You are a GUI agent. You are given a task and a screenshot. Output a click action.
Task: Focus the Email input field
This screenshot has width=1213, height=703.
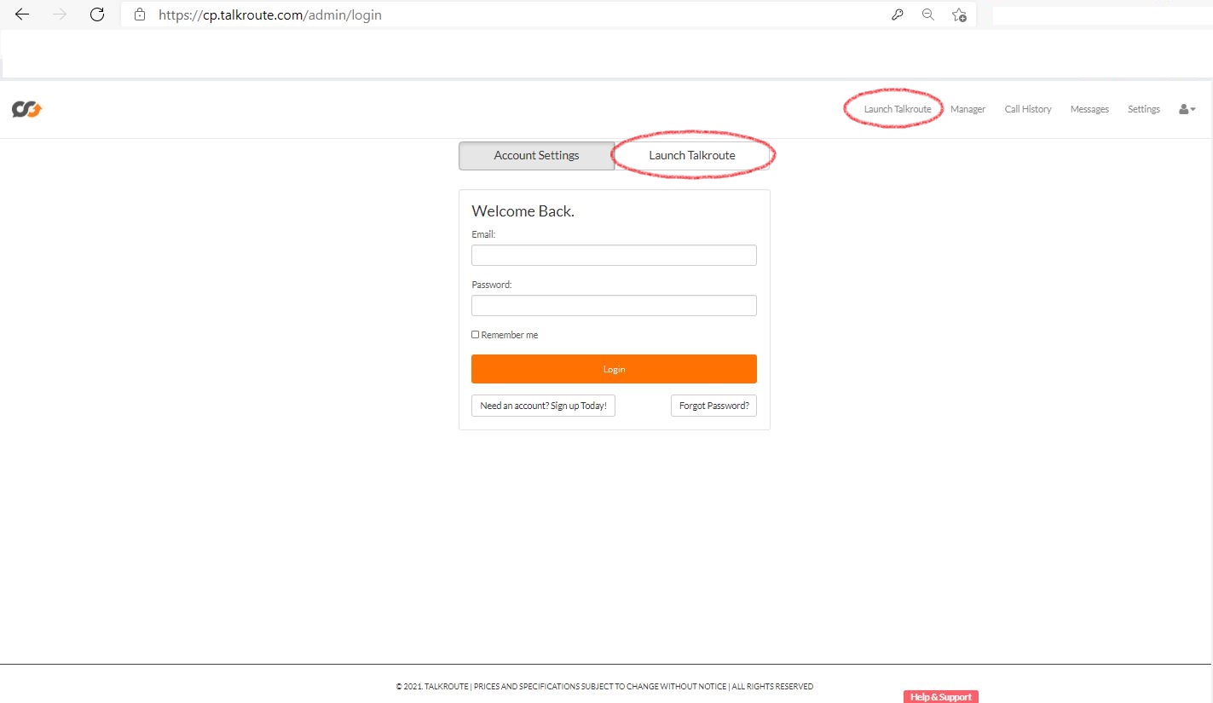(614, 256)
